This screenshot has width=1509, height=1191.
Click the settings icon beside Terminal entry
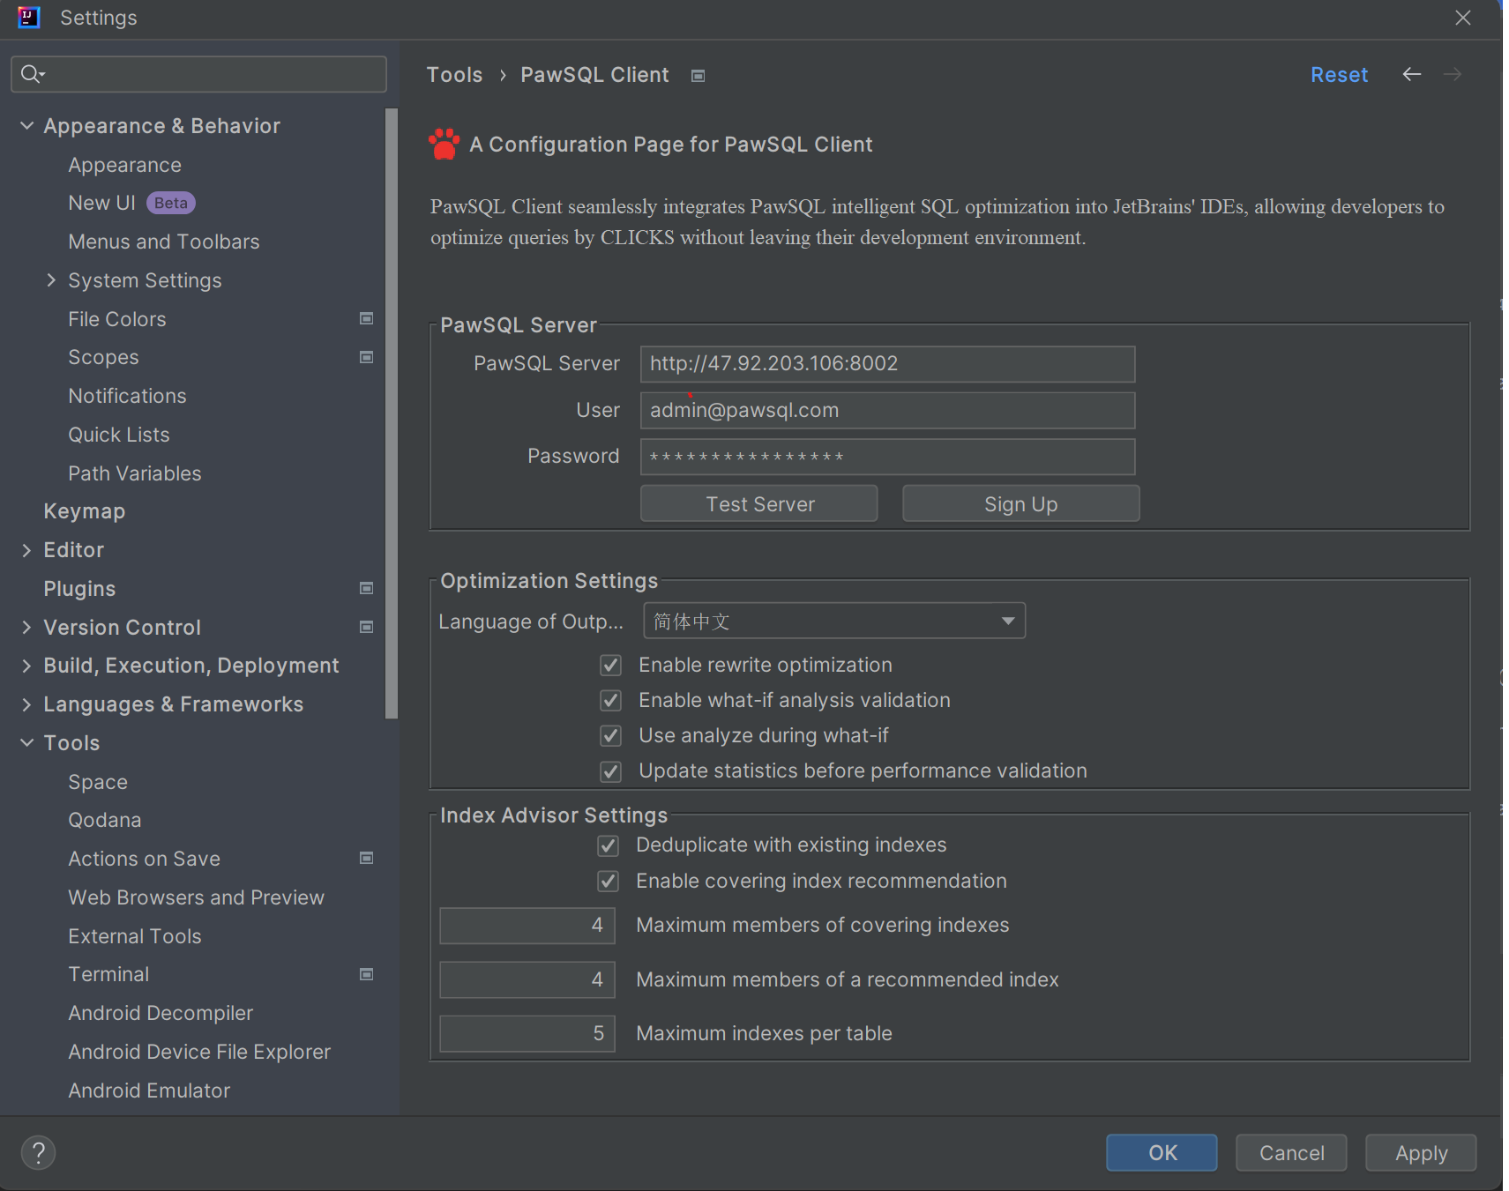click(x=366, y=974)
